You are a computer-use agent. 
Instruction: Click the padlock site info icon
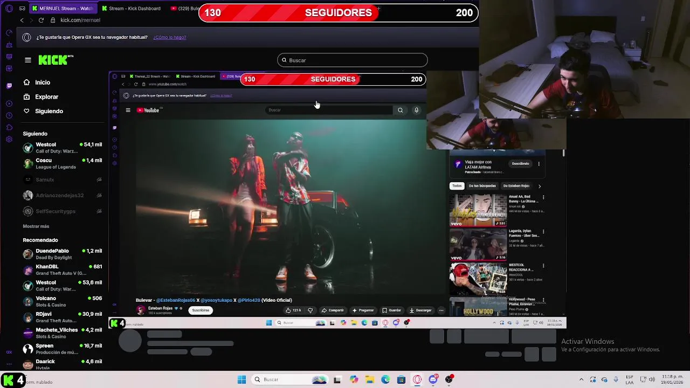[x=53, y=20]
